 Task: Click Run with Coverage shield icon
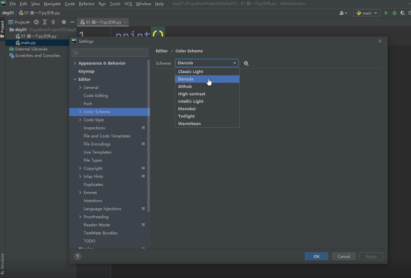click(x=403, y=13)
